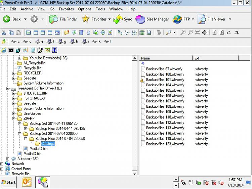Viewport: 252px width, 189px height.
Task: Open the Help menu
Action: [131, 9]
